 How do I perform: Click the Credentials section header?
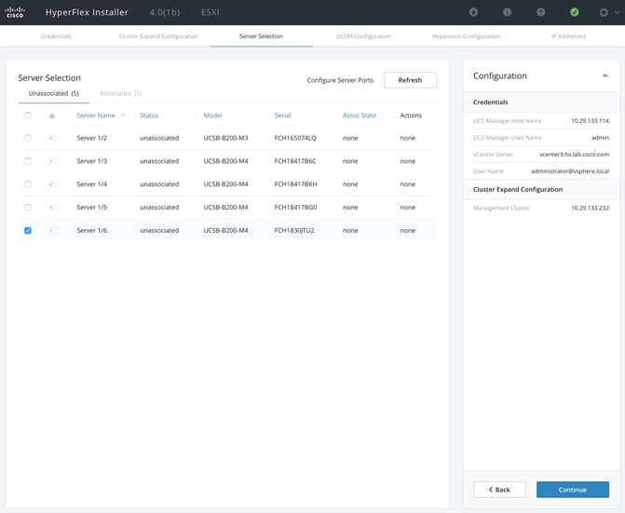[x=491, y=102]
